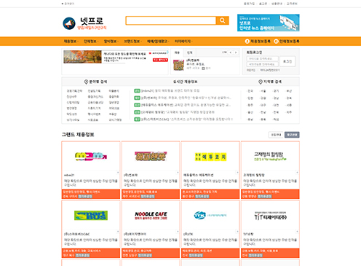Screen dimensions: 361x266
Task: Click the dark button beside 그랜드 채용정보
Action: coord(292,135)
